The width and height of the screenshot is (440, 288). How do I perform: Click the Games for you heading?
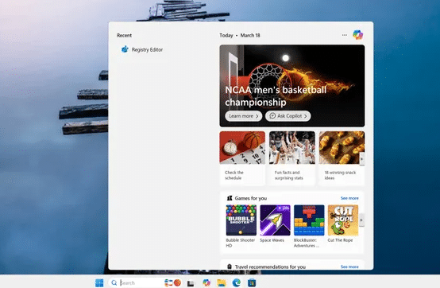(x=251, y=198)
